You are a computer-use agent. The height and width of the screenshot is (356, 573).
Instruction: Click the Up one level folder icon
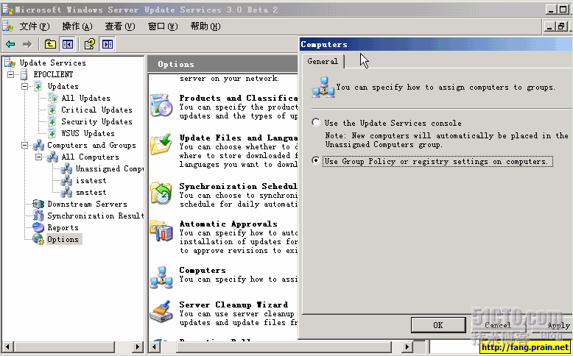tap(50, 45)
